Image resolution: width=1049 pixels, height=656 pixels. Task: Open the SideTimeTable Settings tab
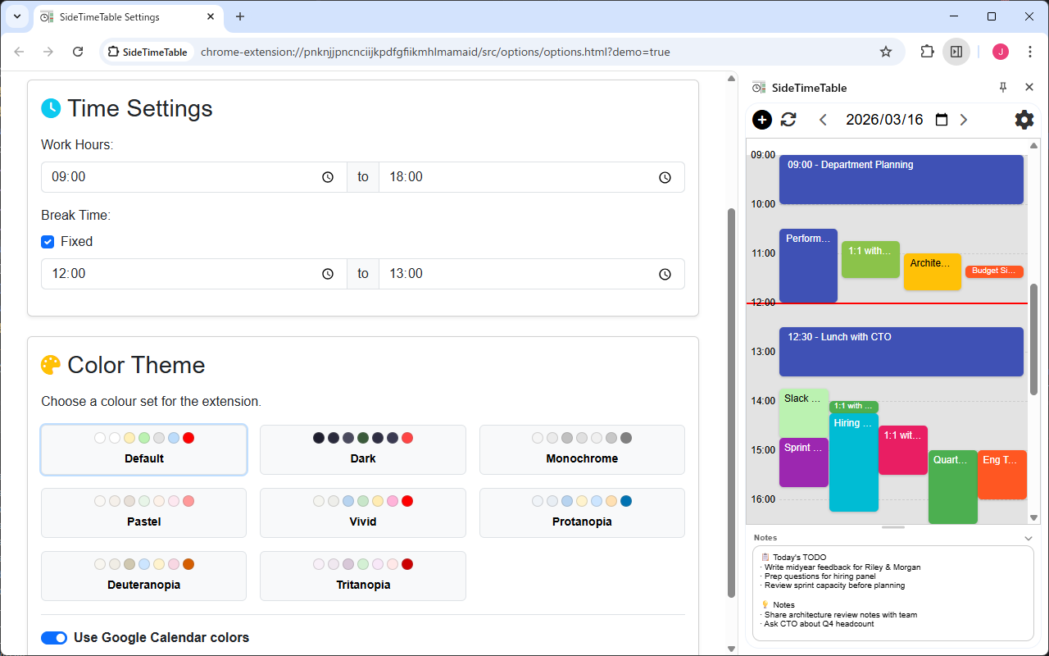click(x=129, y=16)
